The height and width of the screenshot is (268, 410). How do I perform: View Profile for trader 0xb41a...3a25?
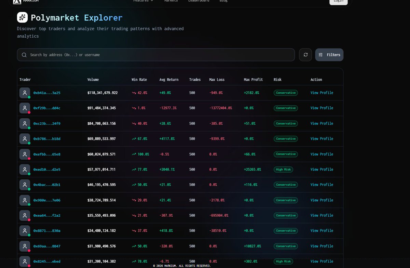[x=322, y=93]
